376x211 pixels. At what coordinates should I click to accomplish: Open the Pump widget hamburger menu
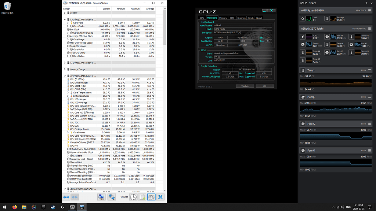pos(372,97)
